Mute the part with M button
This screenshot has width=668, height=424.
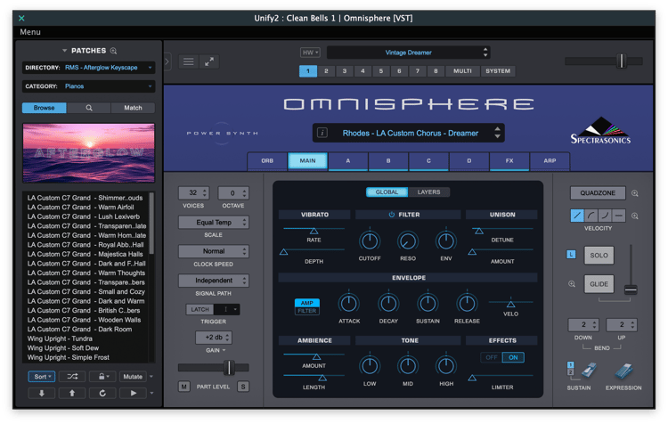183,387
